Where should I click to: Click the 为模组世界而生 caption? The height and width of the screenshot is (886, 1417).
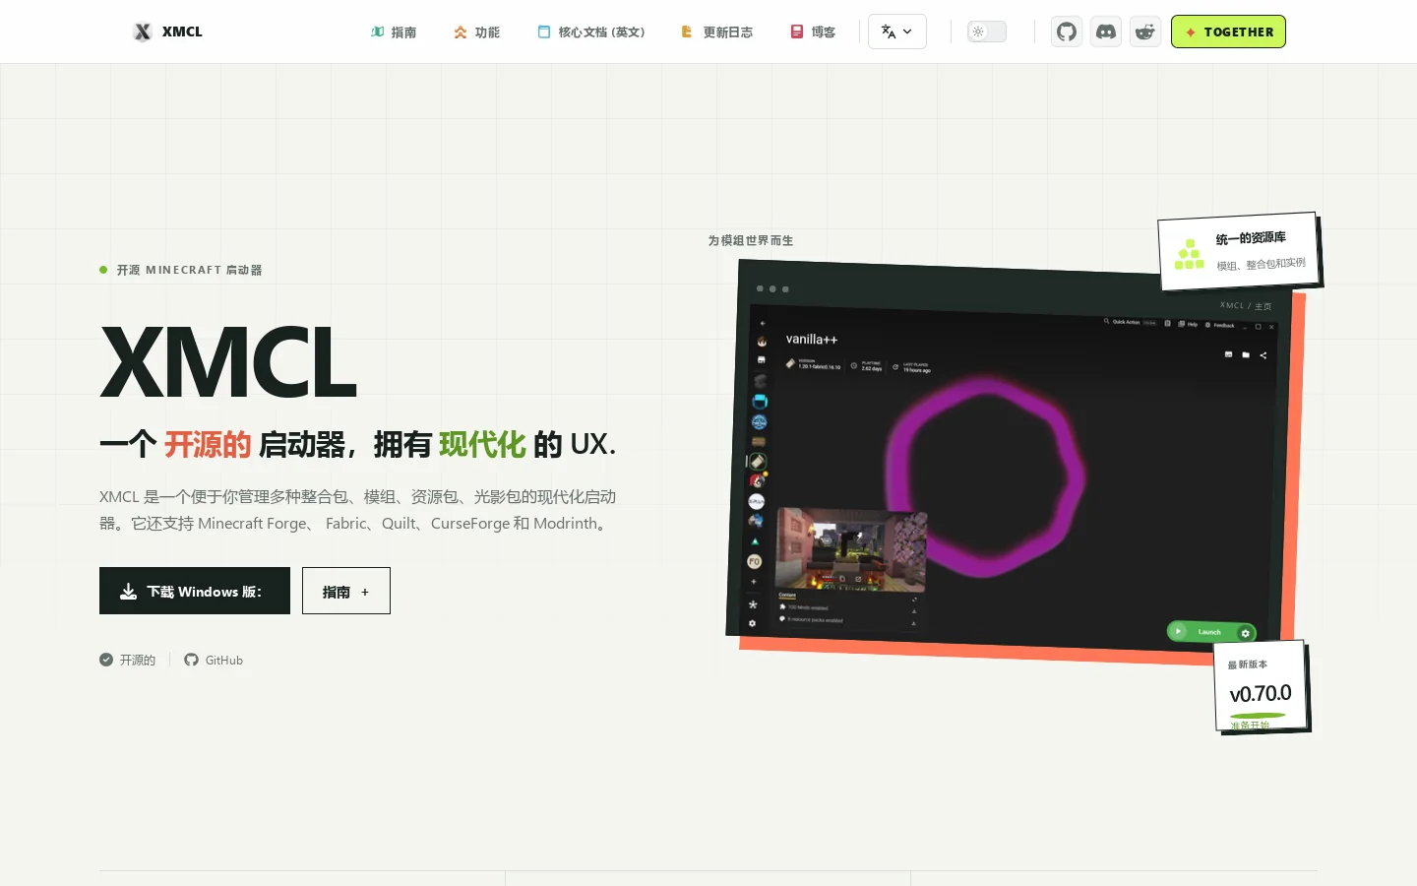coord(751,240)
